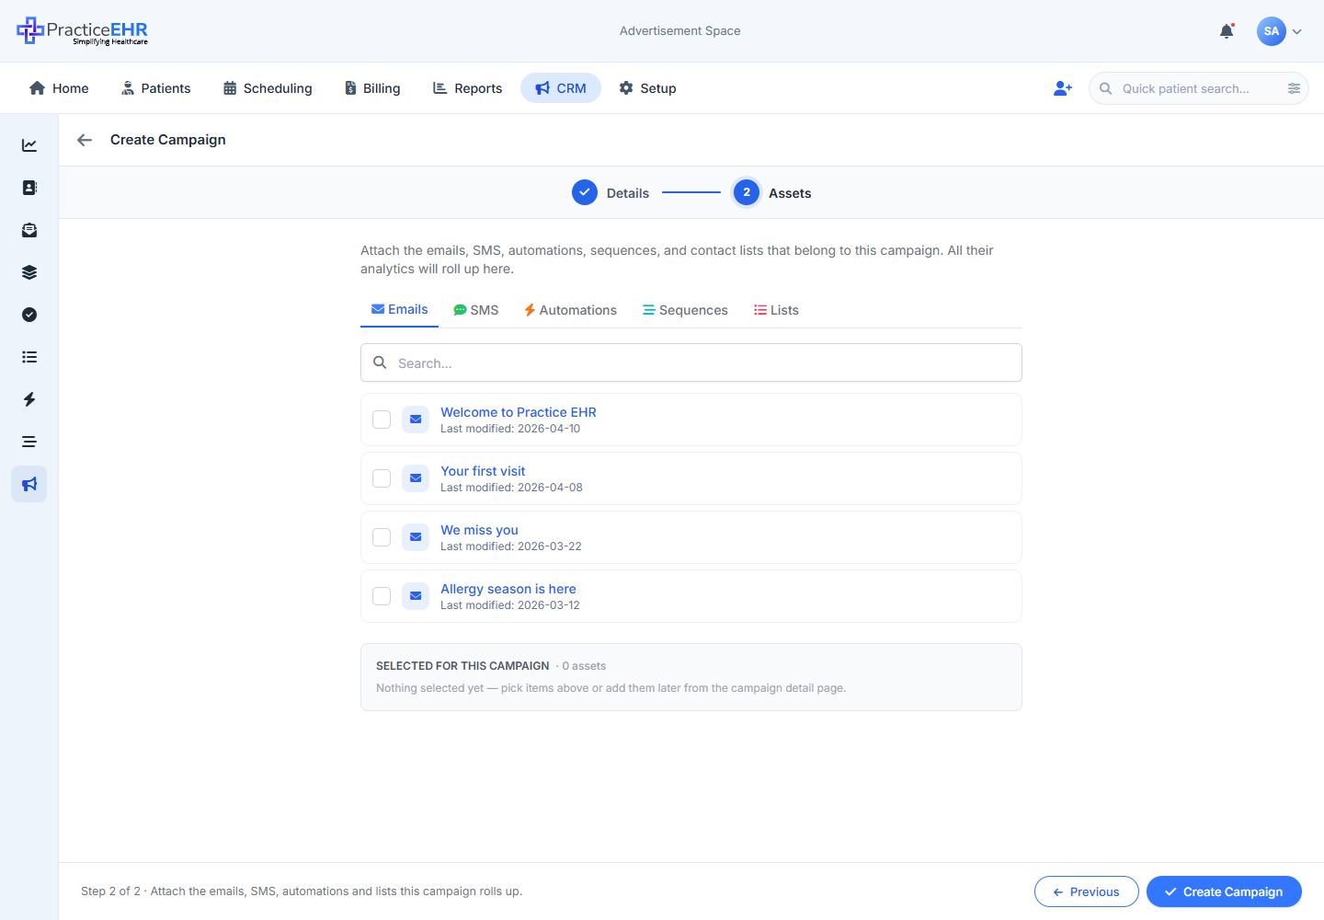Click the Welcome to Practice EHR envelope icon
This screenshot has height=920, width=1324.
416,420
